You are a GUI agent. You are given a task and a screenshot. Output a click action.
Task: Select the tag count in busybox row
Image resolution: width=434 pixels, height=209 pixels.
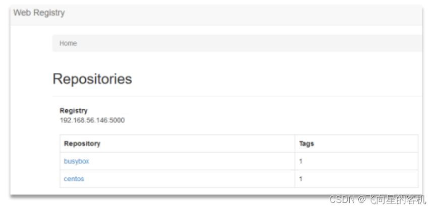pyautogui.click(x=301, y=161)
